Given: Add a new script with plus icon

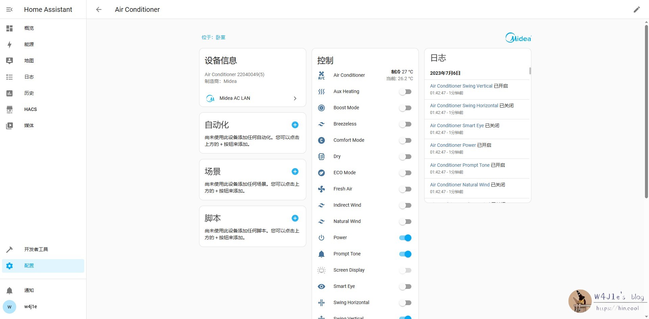Looking at the screenshot, I should pos(295,218).
